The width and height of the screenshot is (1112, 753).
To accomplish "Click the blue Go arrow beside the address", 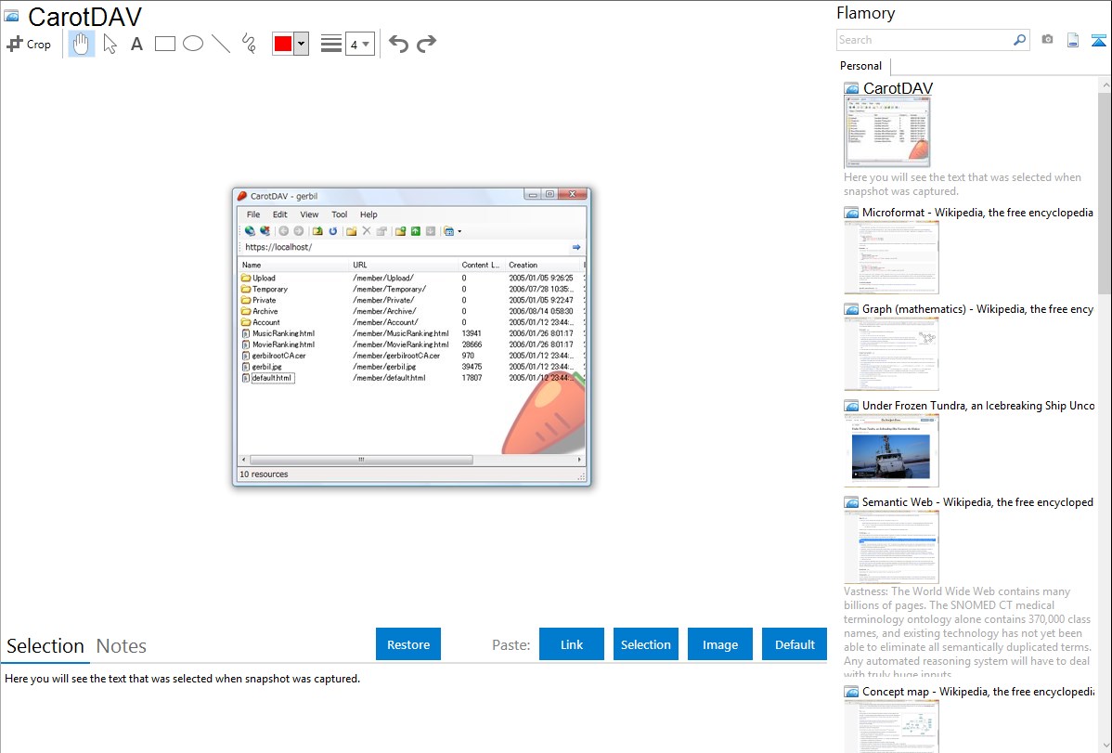I will tap(576, 247).
